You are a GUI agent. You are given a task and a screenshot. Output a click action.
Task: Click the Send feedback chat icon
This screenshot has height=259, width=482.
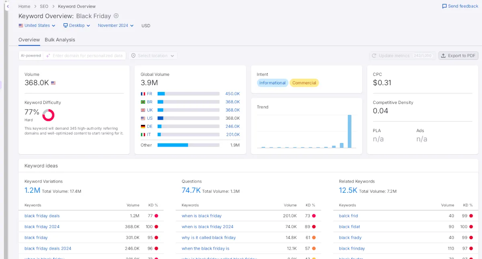point(444,6)
